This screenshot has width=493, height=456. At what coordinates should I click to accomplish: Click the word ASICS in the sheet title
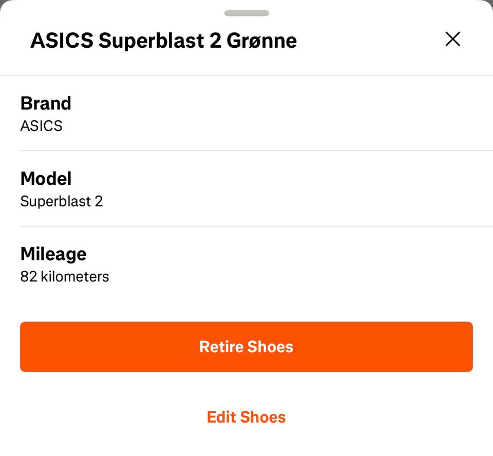(x=62, y=41)
